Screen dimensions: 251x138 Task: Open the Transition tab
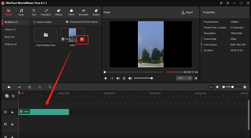coord(46,12)
